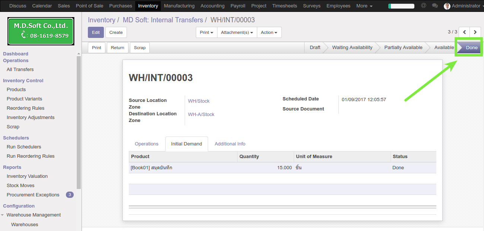This screenshot has height=231, width=484.
Task: Open the Action dropdown
Action: pos(269,32)
